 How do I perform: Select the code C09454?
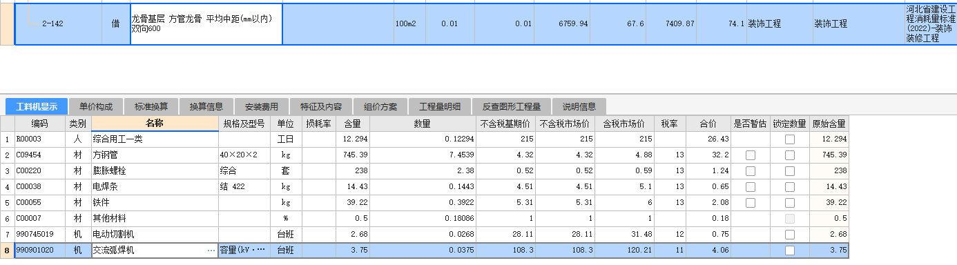40,155
